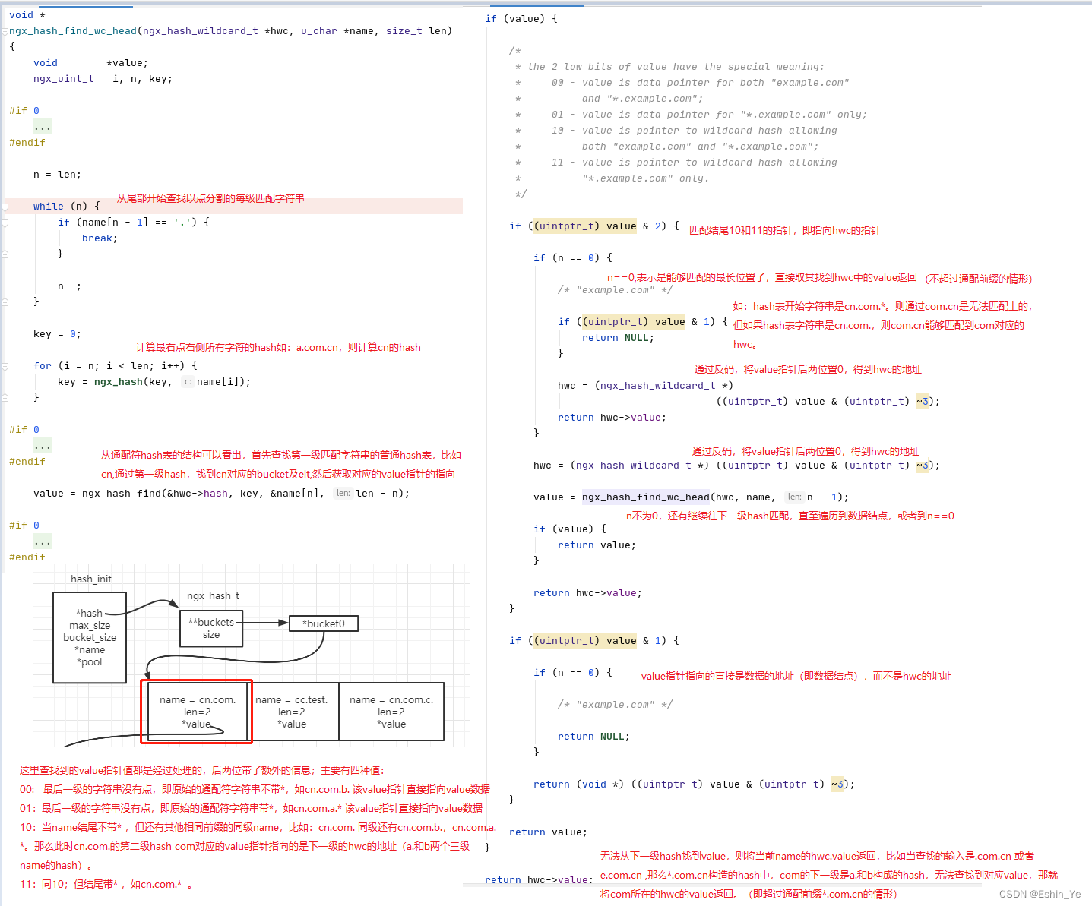The height and width of the screenshot is (906, 1092).
Task: Collapse the while loop via its gutter fold marker
Action: [6, 206]
